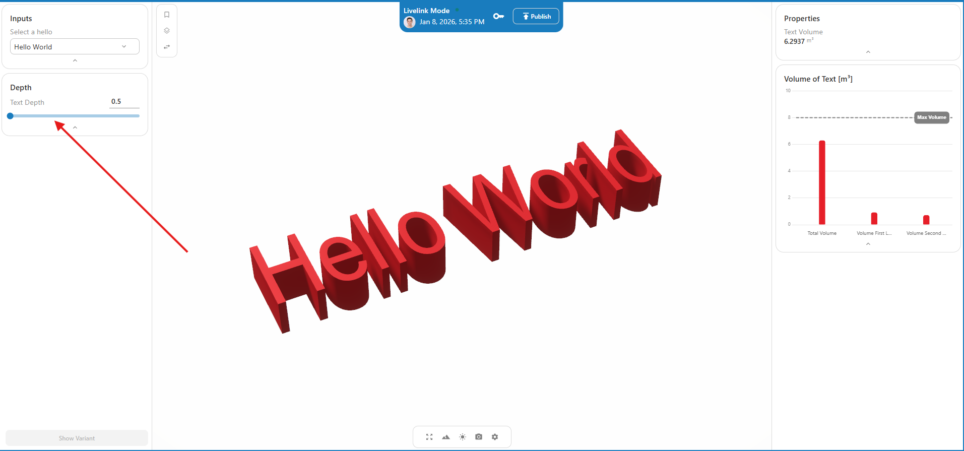Open viewer settings via the gear icon
This screenshot has width=964, height=451.
coord(495,437)
